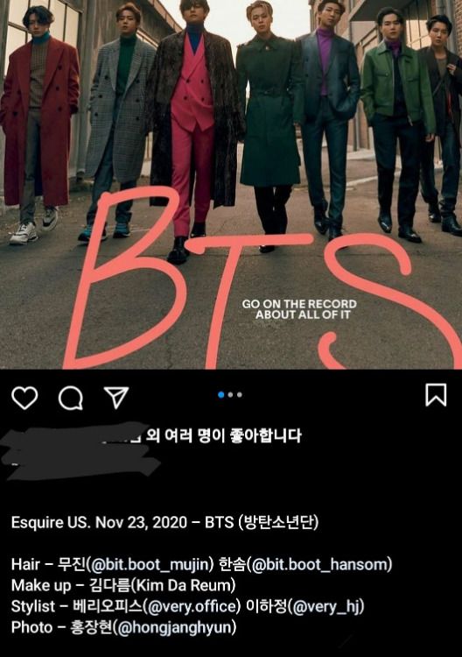Viewport: 462px width, 657px height.
Task: Open comments via the speech bubble icon
Action: [x=71, y=398]
